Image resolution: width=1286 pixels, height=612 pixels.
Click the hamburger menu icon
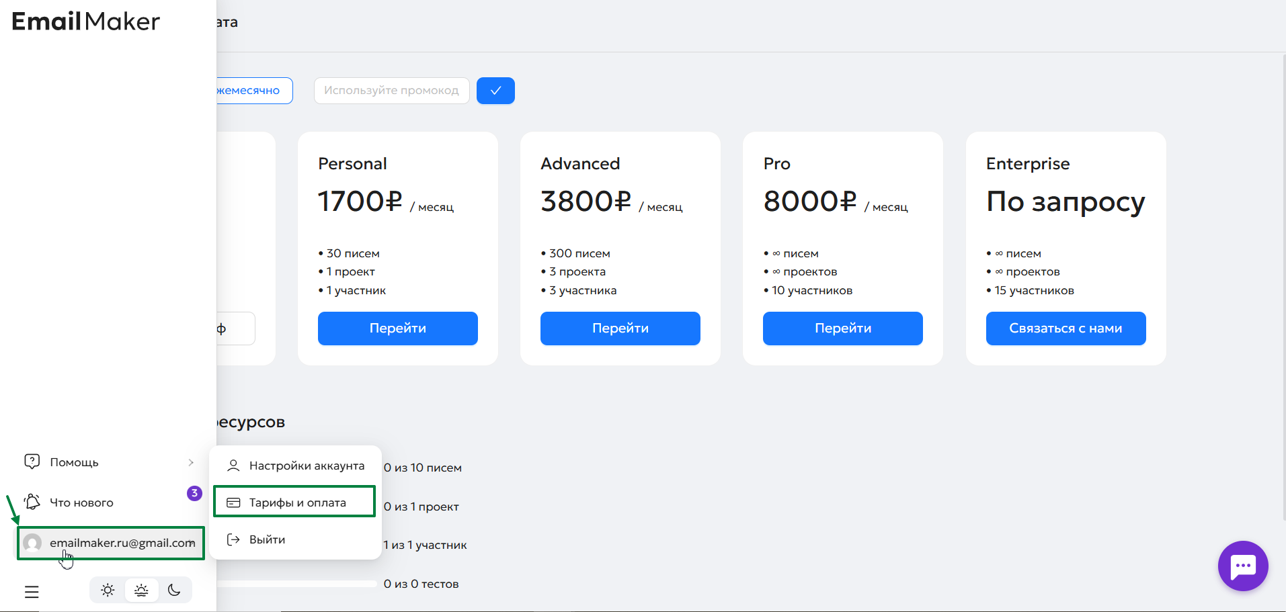pyautogui.click(x=32, y=592)
